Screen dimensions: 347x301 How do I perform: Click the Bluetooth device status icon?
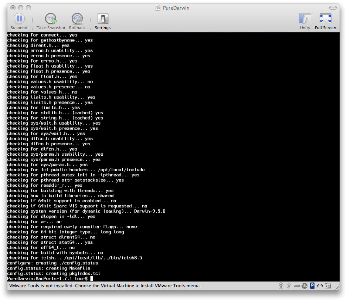(289, 286)
